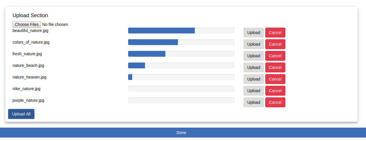This screenshot has height=141, width=366.
Task: Select the nature_beach.jpg file name
Action: [x=28, y=65]
